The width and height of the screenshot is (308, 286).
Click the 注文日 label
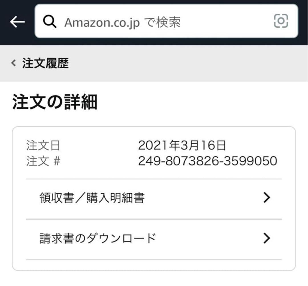click(x=43, y=145)
